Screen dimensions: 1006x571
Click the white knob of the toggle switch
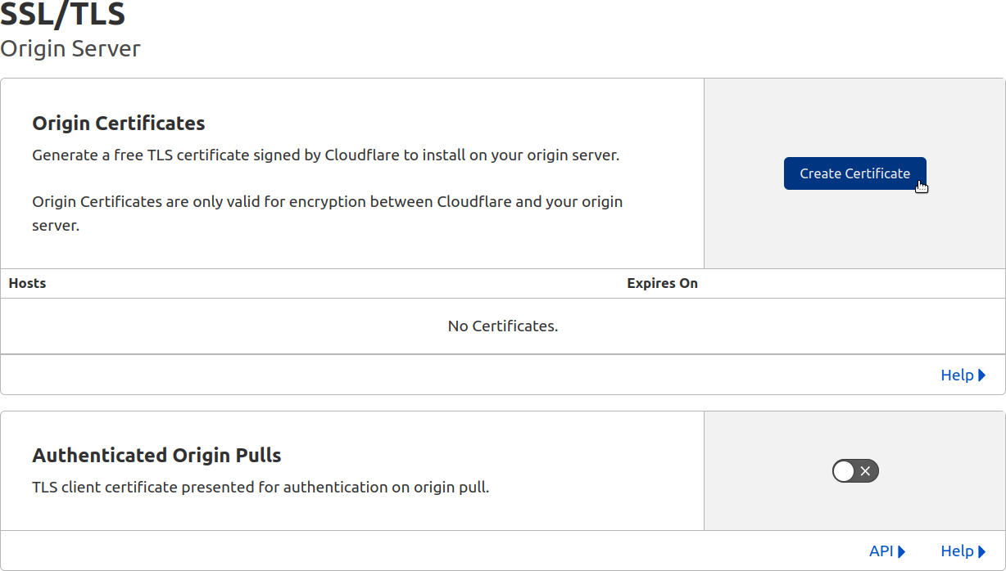(845, 470)
